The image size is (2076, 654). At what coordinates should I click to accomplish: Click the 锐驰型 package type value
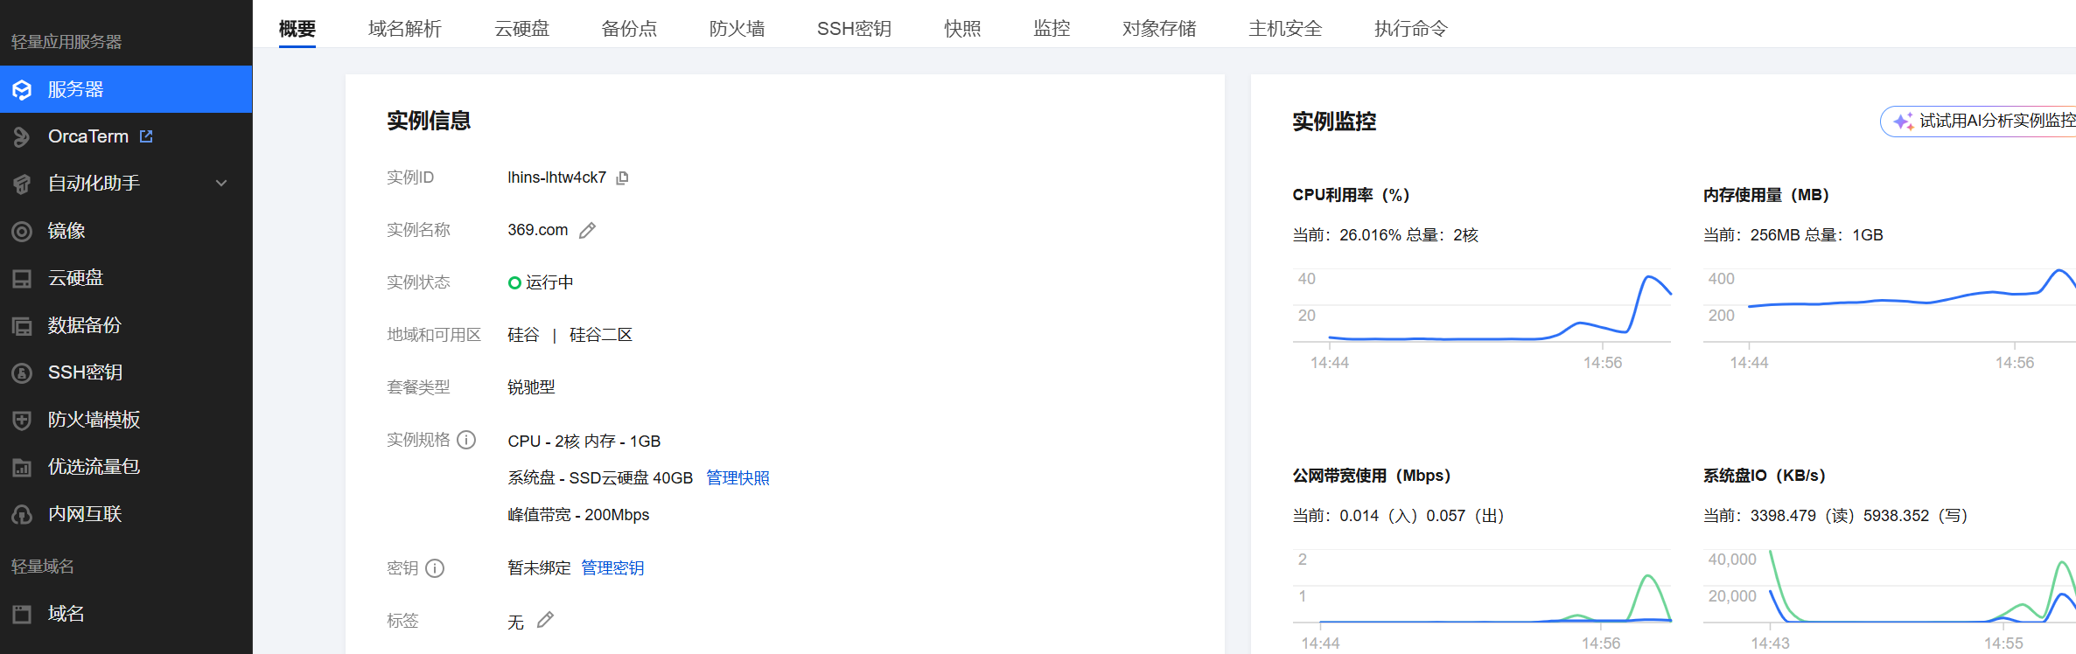(531, 387)
